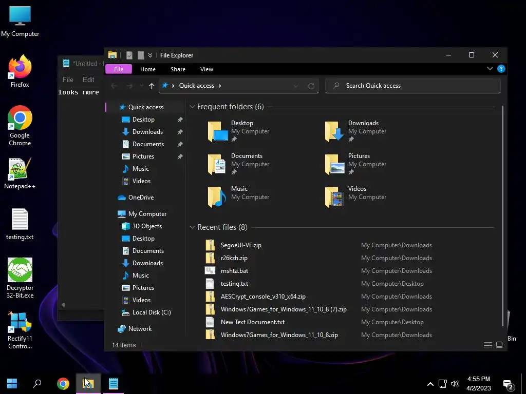This screenshot has height=394, width=526.
Task: Collapse the Frequent folders group
Action: pos(192,107)
